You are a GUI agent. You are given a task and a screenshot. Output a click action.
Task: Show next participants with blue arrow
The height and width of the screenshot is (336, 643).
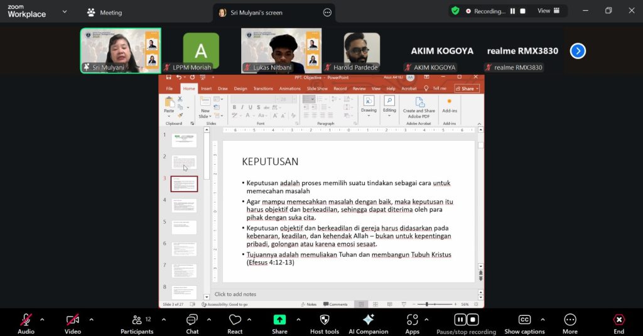pyautogui.click(x=578, y=51)
